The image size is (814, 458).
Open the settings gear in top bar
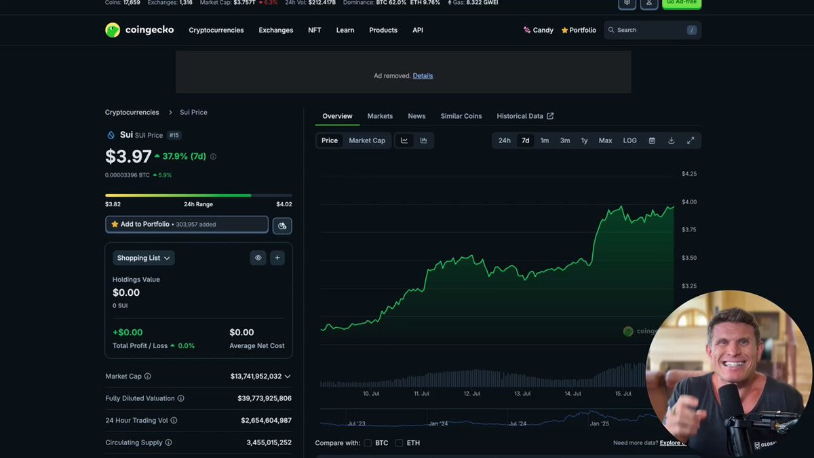coord(627,3)
